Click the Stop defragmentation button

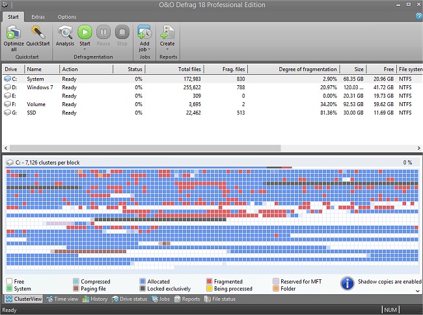pyautogui.click(x=122, y=33)
